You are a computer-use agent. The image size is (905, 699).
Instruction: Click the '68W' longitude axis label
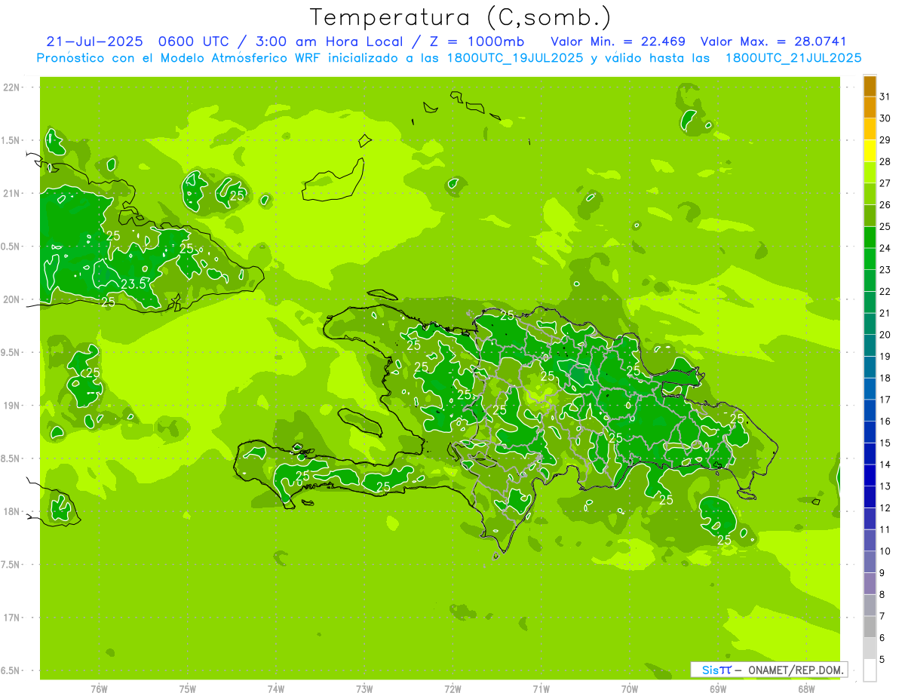coord(806,689)
